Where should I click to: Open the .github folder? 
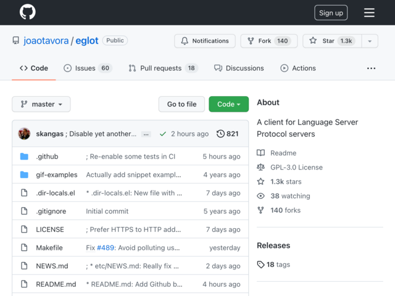click(47, 157)
